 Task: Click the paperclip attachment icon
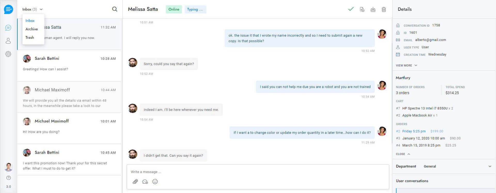coord(135,182)
